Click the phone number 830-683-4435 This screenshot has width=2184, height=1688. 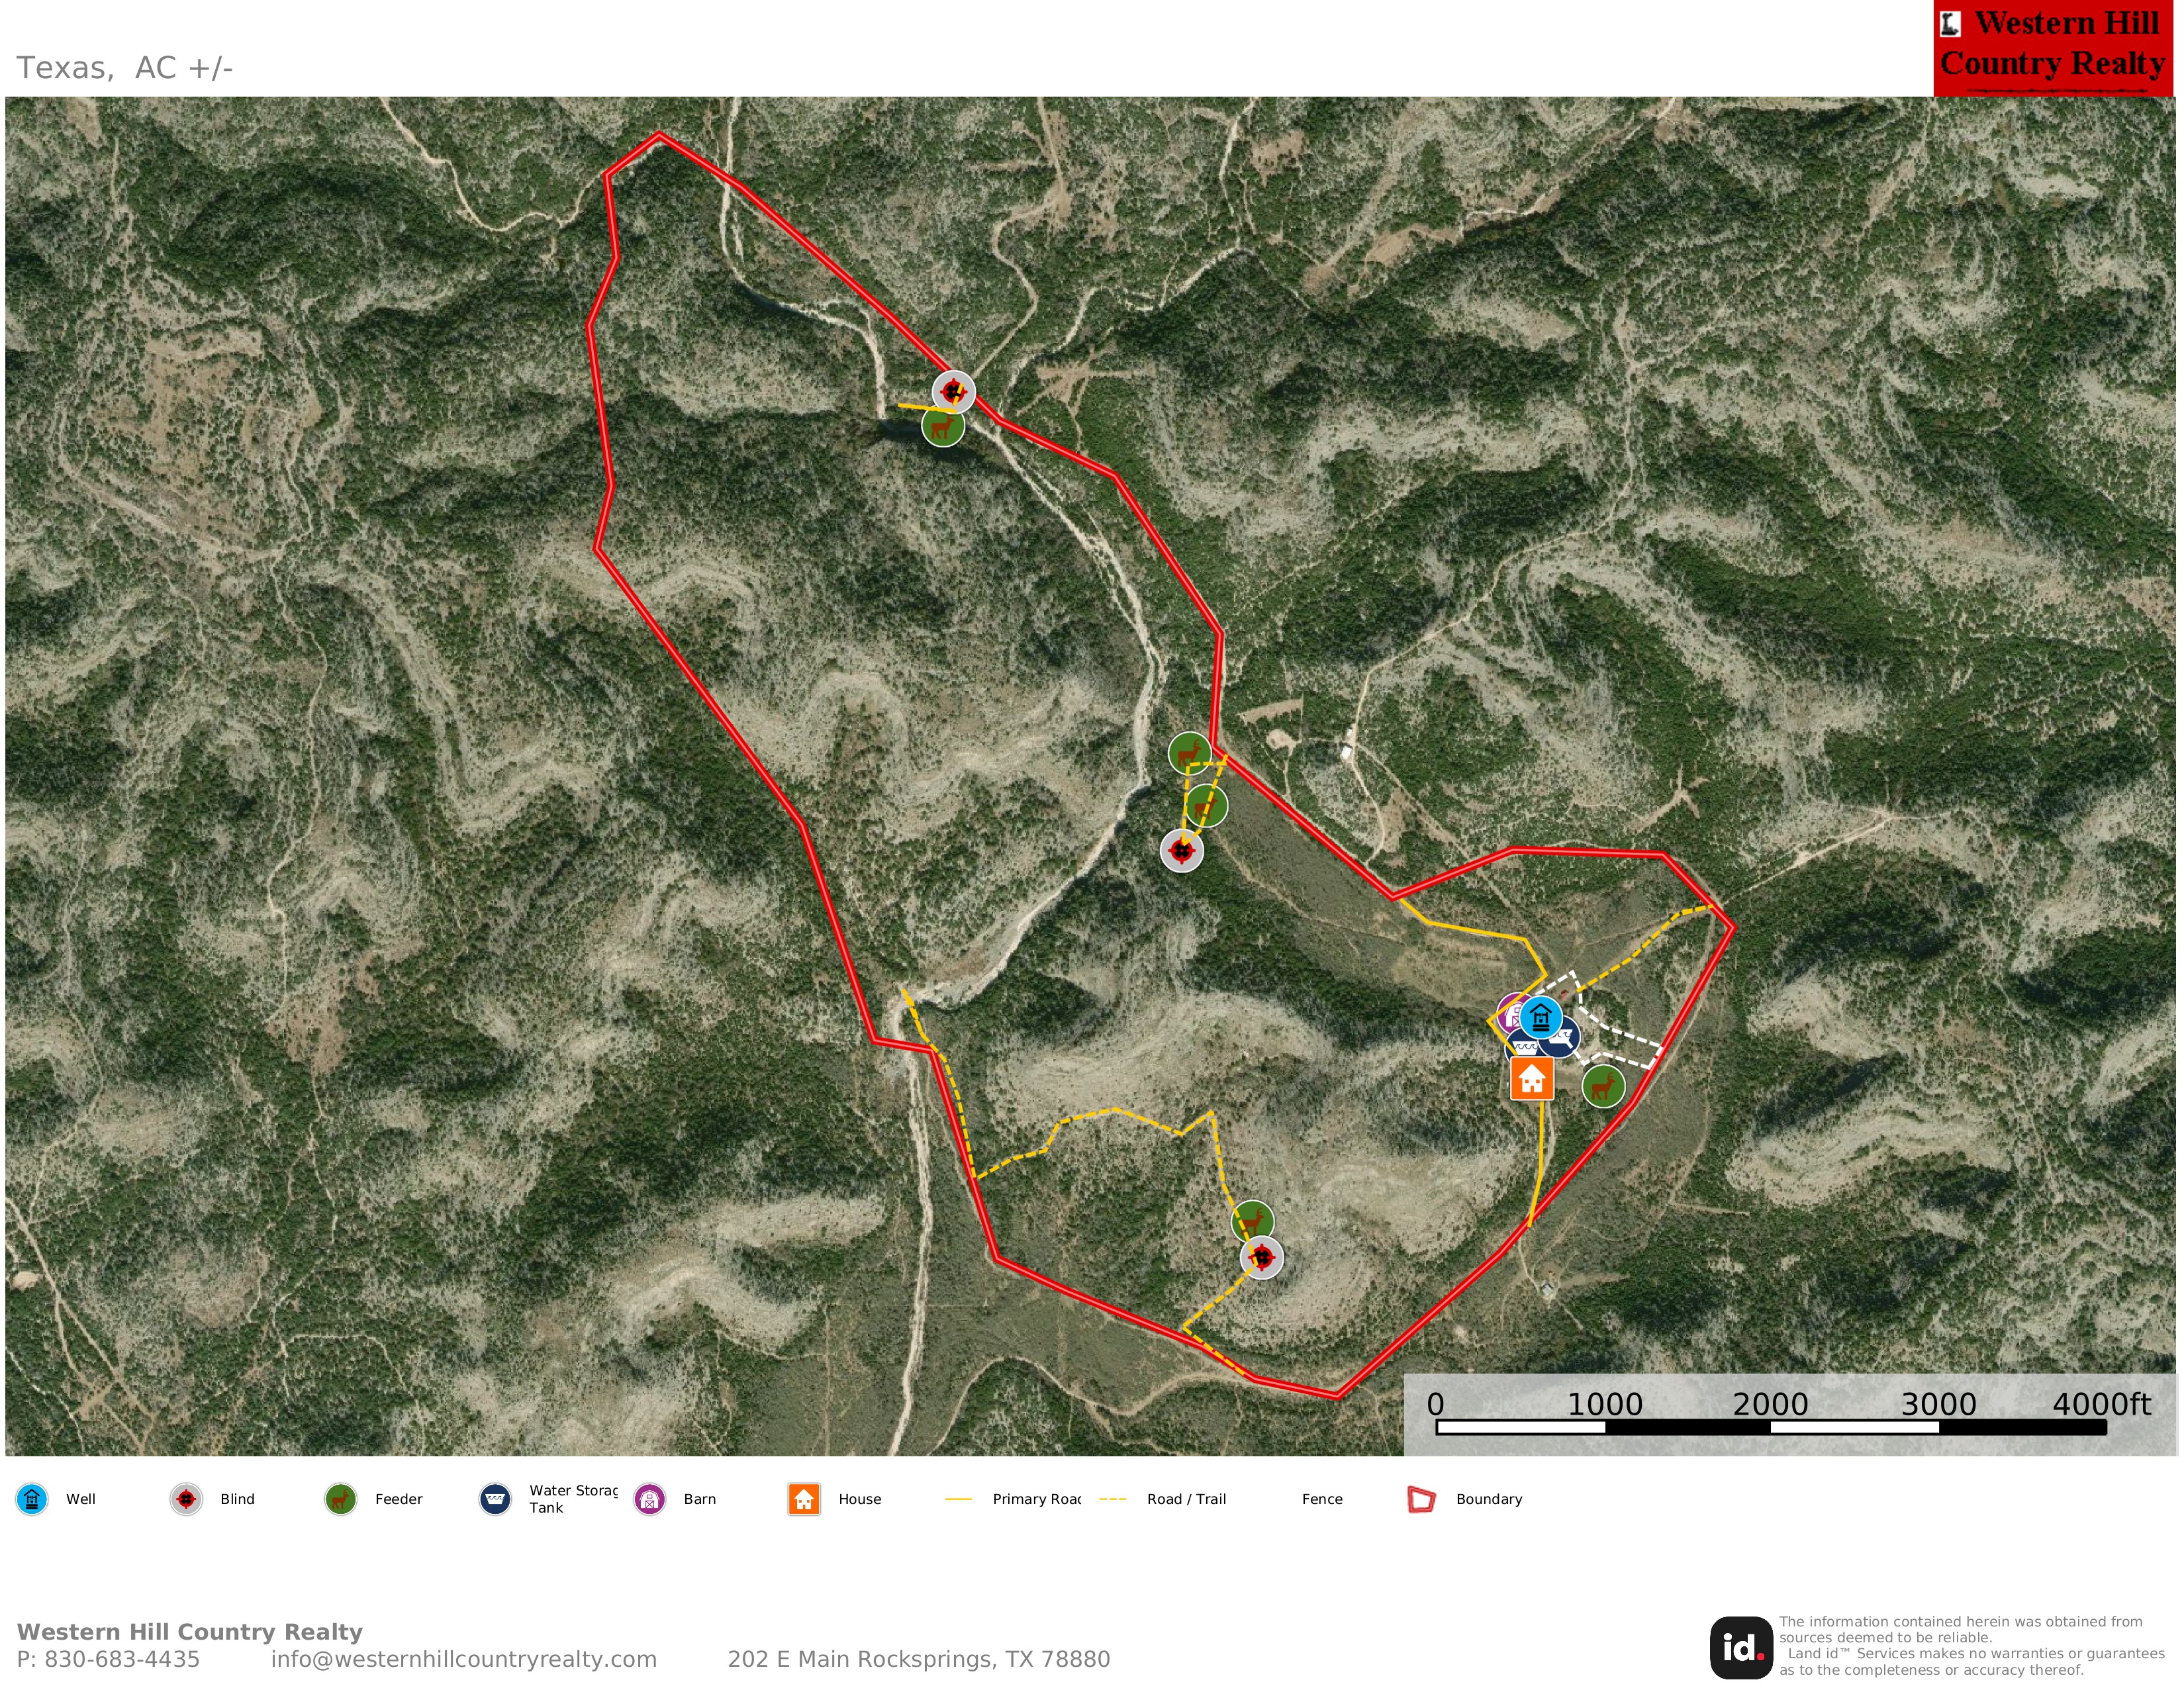122,1659
